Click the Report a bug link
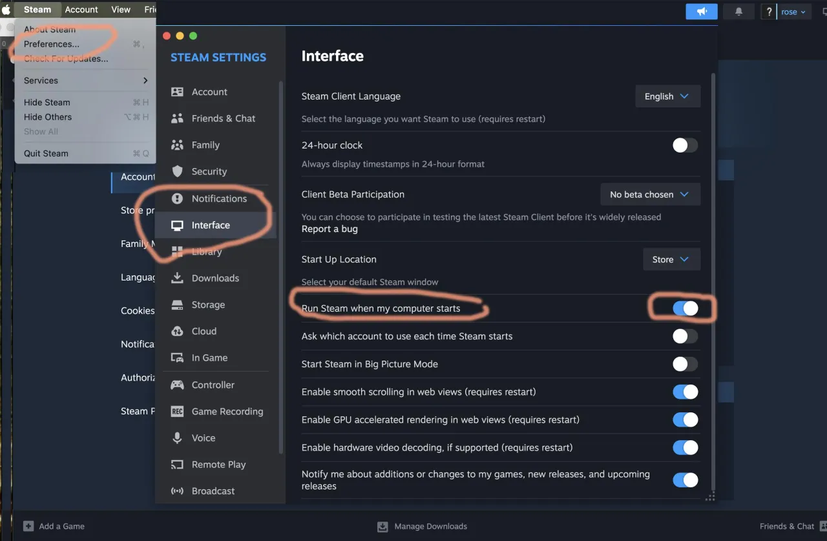827x541 pixels. click(x=330, y=228)
